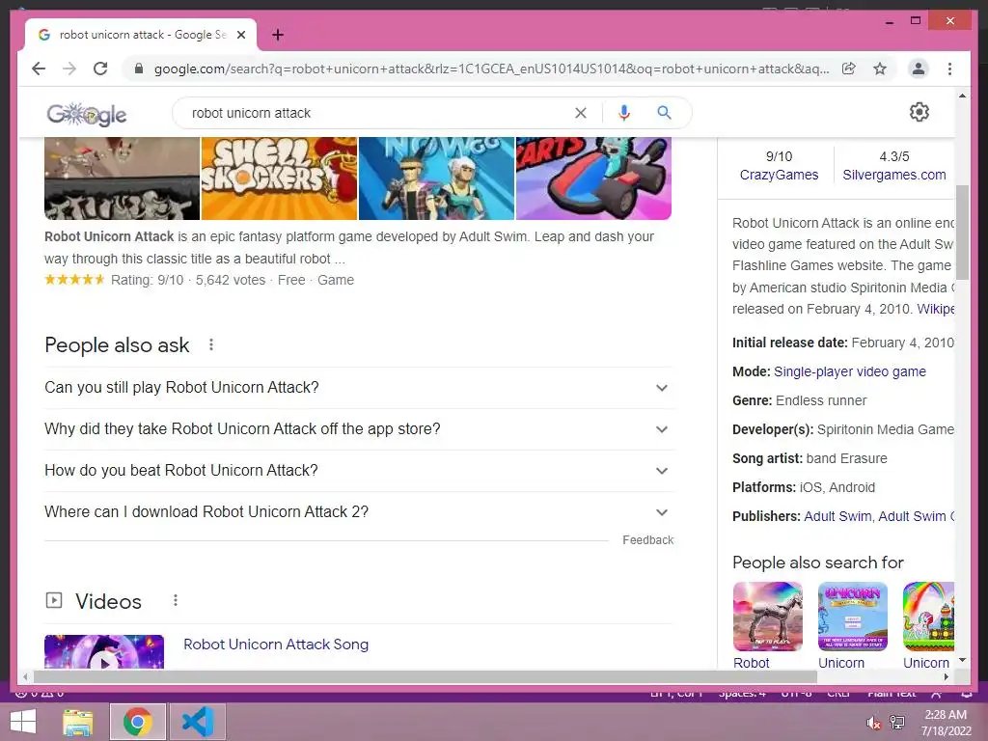Click the vertical page scrollbar thumb
This screenshot has width=988, height=741.
click(962, 233)
